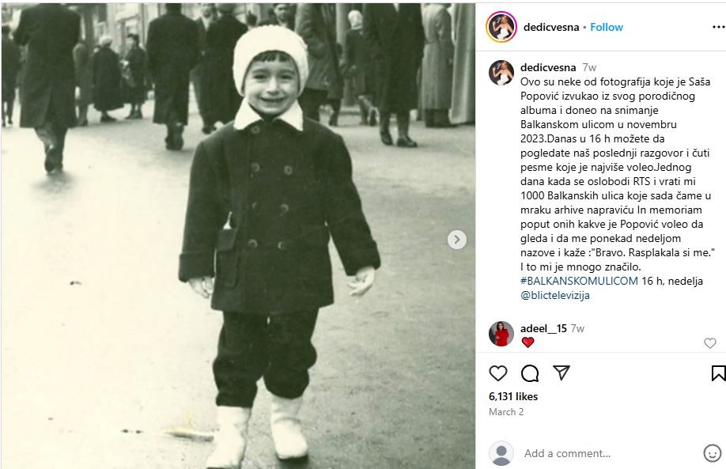Like the post with the heart icon
Image resolution: width=726 pixels, height=469 pixels.
[498, 373]
